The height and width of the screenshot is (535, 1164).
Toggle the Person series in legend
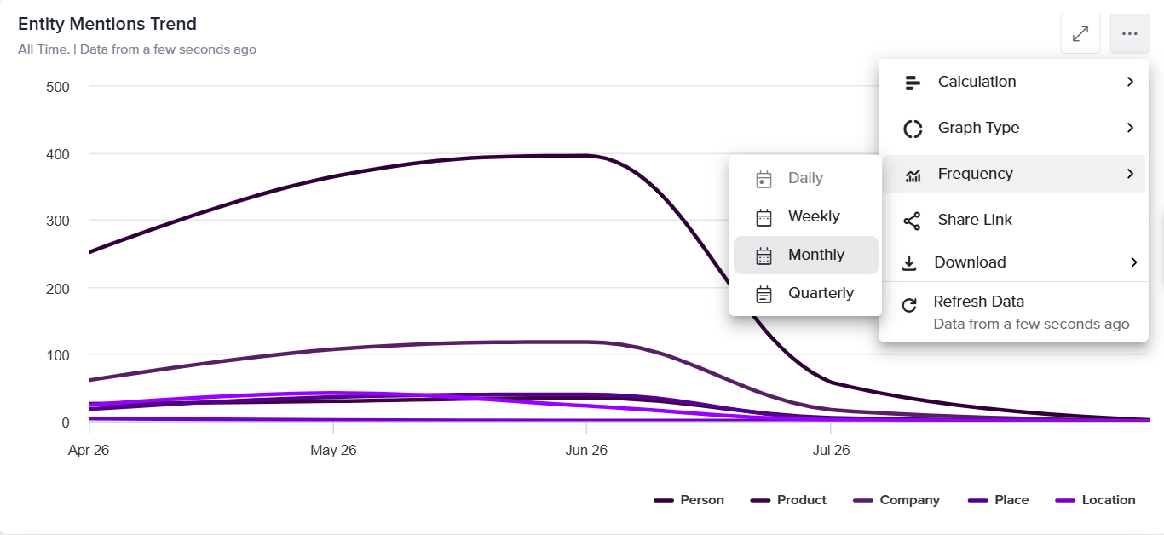(x=689, y=500)
